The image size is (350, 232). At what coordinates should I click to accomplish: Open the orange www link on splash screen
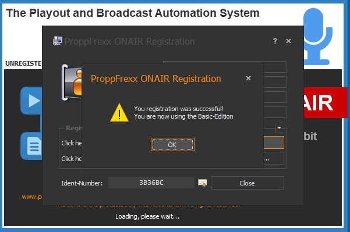coord(31,197)
